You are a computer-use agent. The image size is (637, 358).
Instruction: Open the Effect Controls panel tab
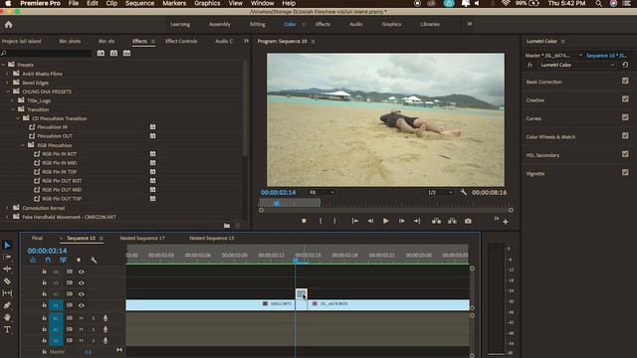point(181,41)
